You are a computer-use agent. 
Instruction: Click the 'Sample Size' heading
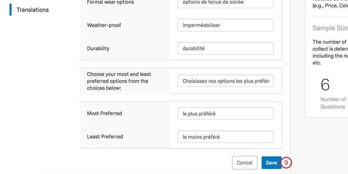click(x=330, y=28)
